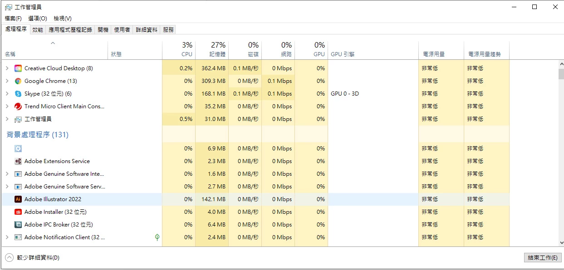Open the 選項(O) menu
The width and height of the screenshot is (564, 270).
click(x=38, y=19)
